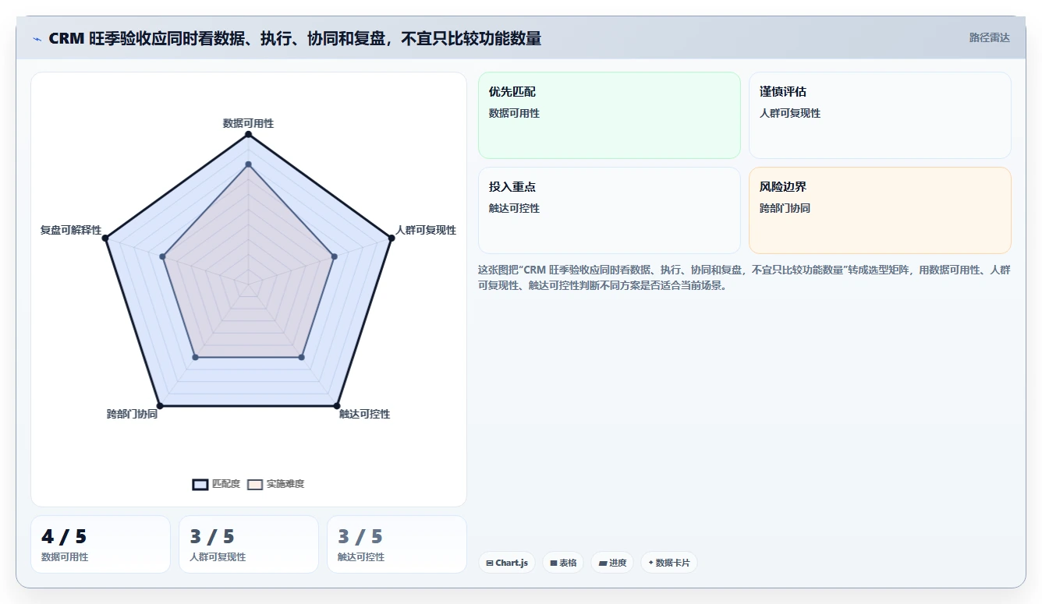
Task: Click the Chart.js tag chip
Action: [507, 563]
